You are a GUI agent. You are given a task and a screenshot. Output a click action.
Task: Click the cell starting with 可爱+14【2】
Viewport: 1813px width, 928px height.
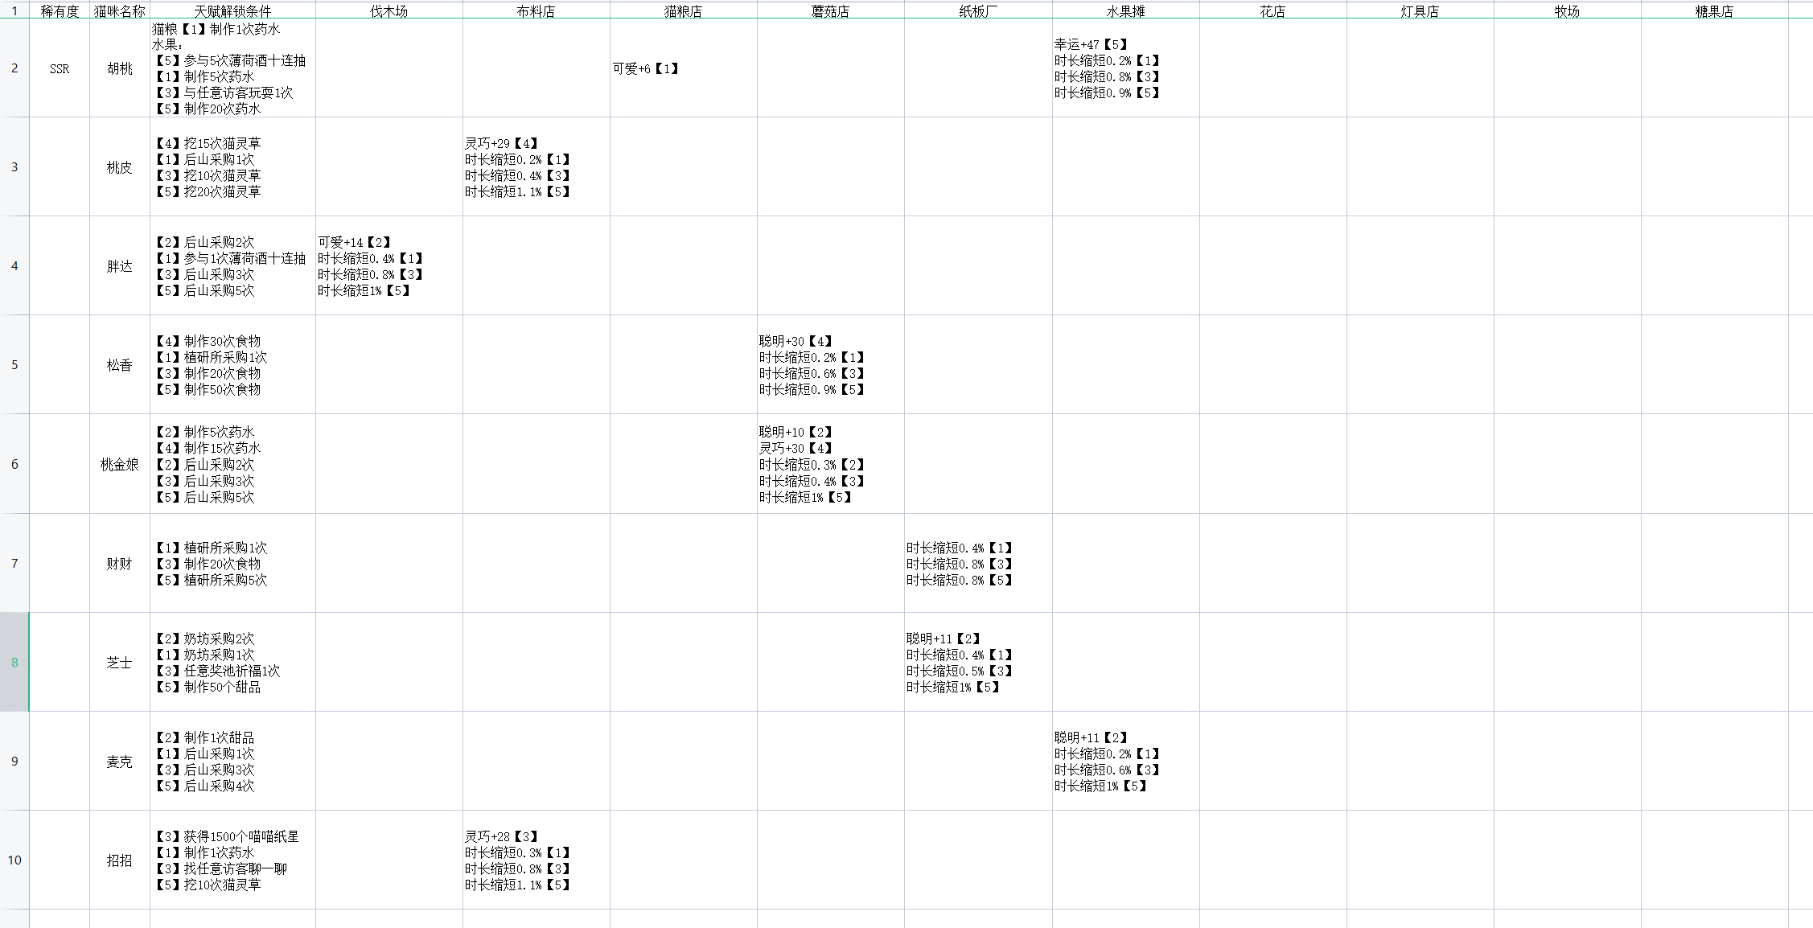click(389, 266)
